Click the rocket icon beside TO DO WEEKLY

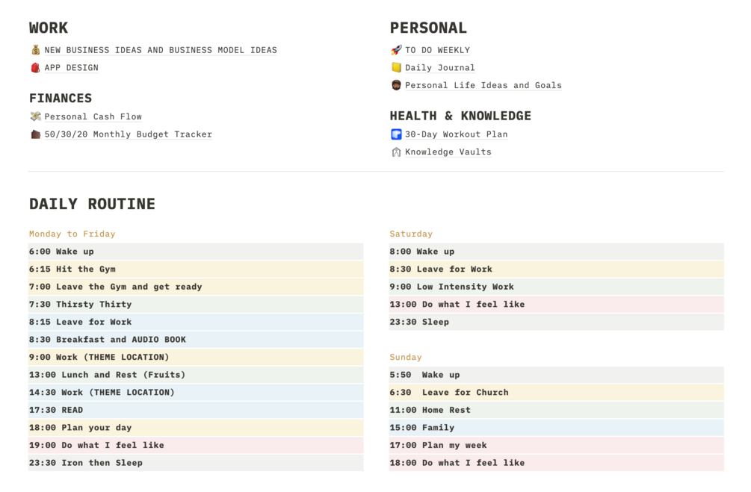pos(396,50)
